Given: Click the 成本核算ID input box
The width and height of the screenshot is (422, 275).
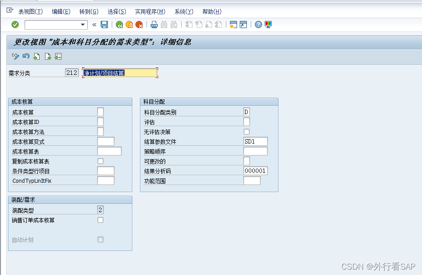Looking at the screenshot, I should click(100, 122).
